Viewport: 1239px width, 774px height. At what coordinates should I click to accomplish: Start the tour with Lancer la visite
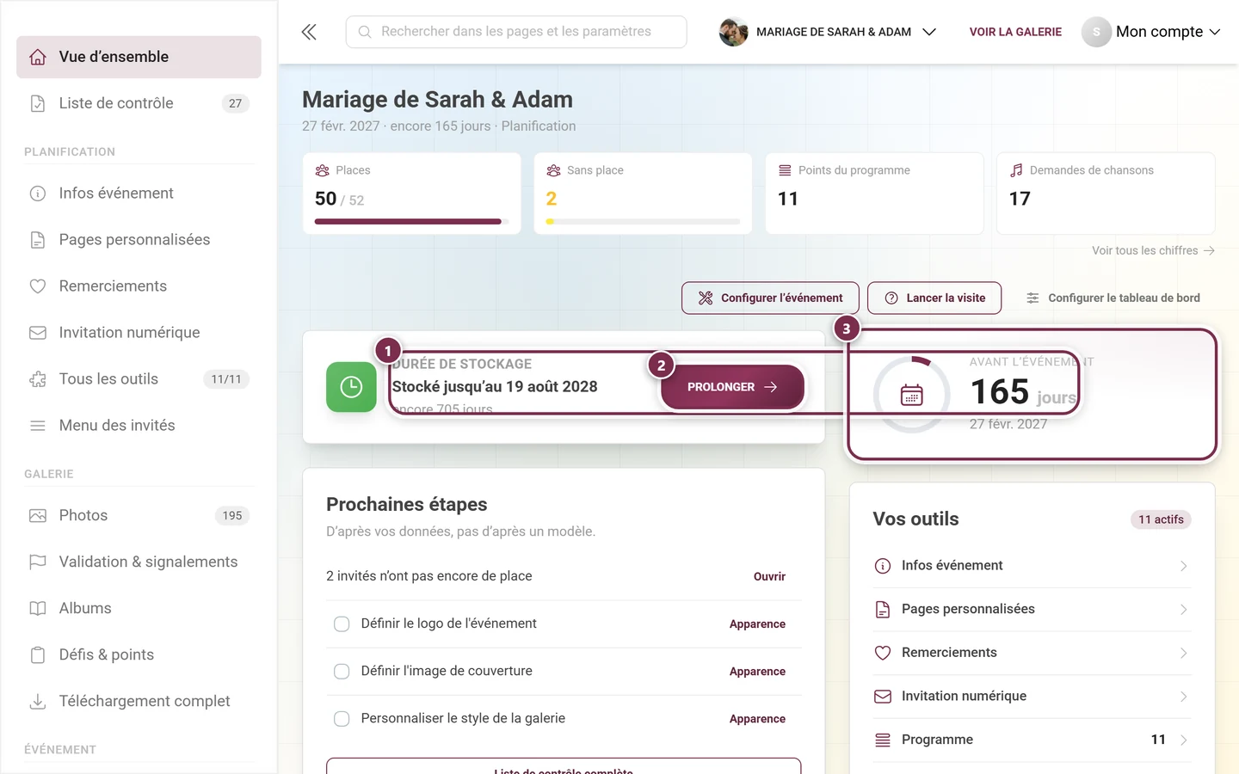coord(934,298)
